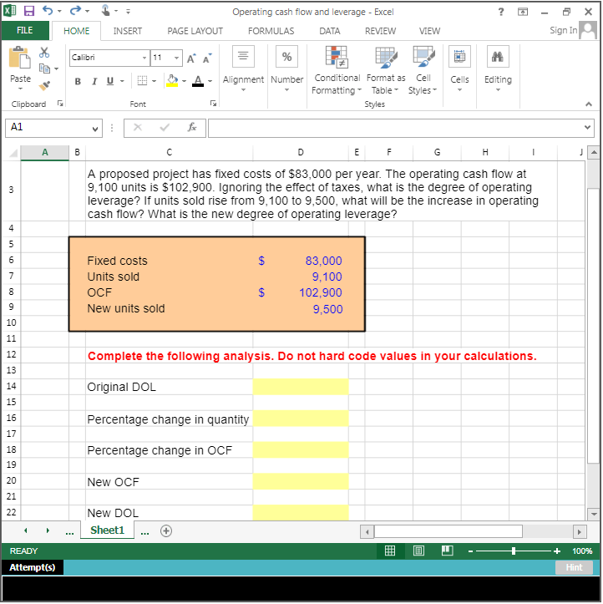The image size is (603, 604).
Task: Open Cell Styles gallery
Action: (x=423, y=70)
